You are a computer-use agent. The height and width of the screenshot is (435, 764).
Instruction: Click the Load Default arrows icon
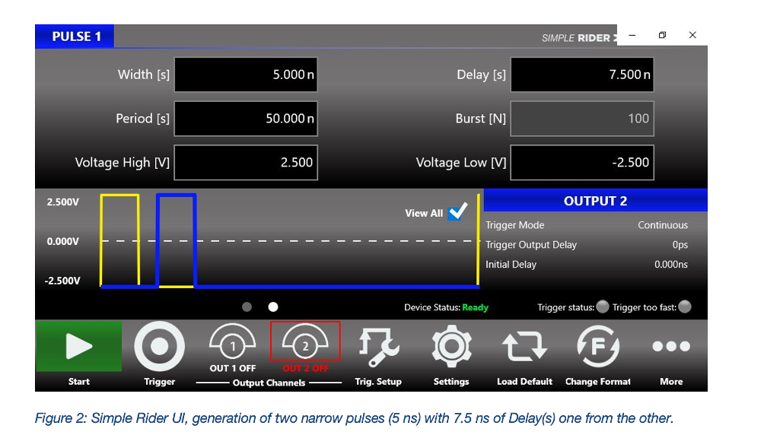point(525,346)
